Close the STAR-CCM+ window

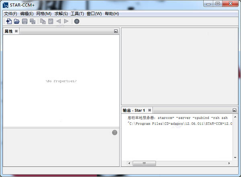[231, 4]
